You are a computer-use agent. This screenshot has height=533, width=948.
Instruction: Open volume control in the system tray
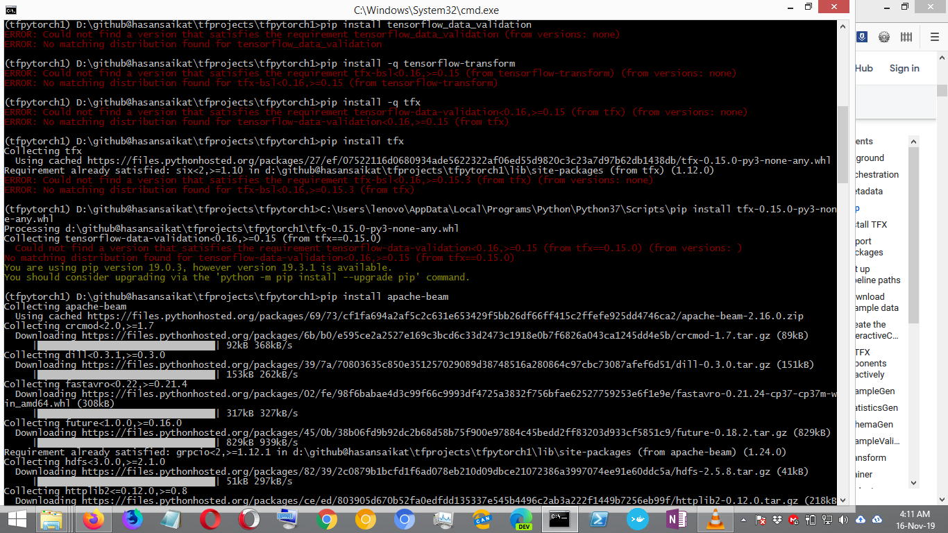pyautogui.click(x=844, y=520)
